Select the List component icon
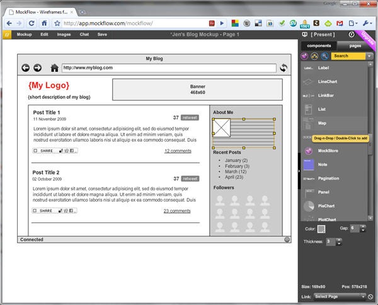 point(308,109)
